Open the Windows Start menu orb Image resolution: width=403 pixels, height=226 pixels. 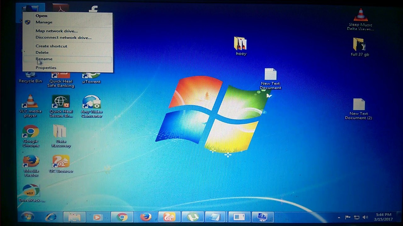[28, 217]
